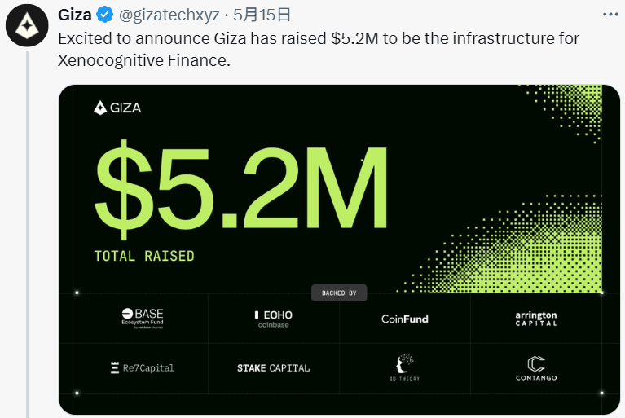
Task: Click the Contango logo
Action: click(x=536, y=367)
